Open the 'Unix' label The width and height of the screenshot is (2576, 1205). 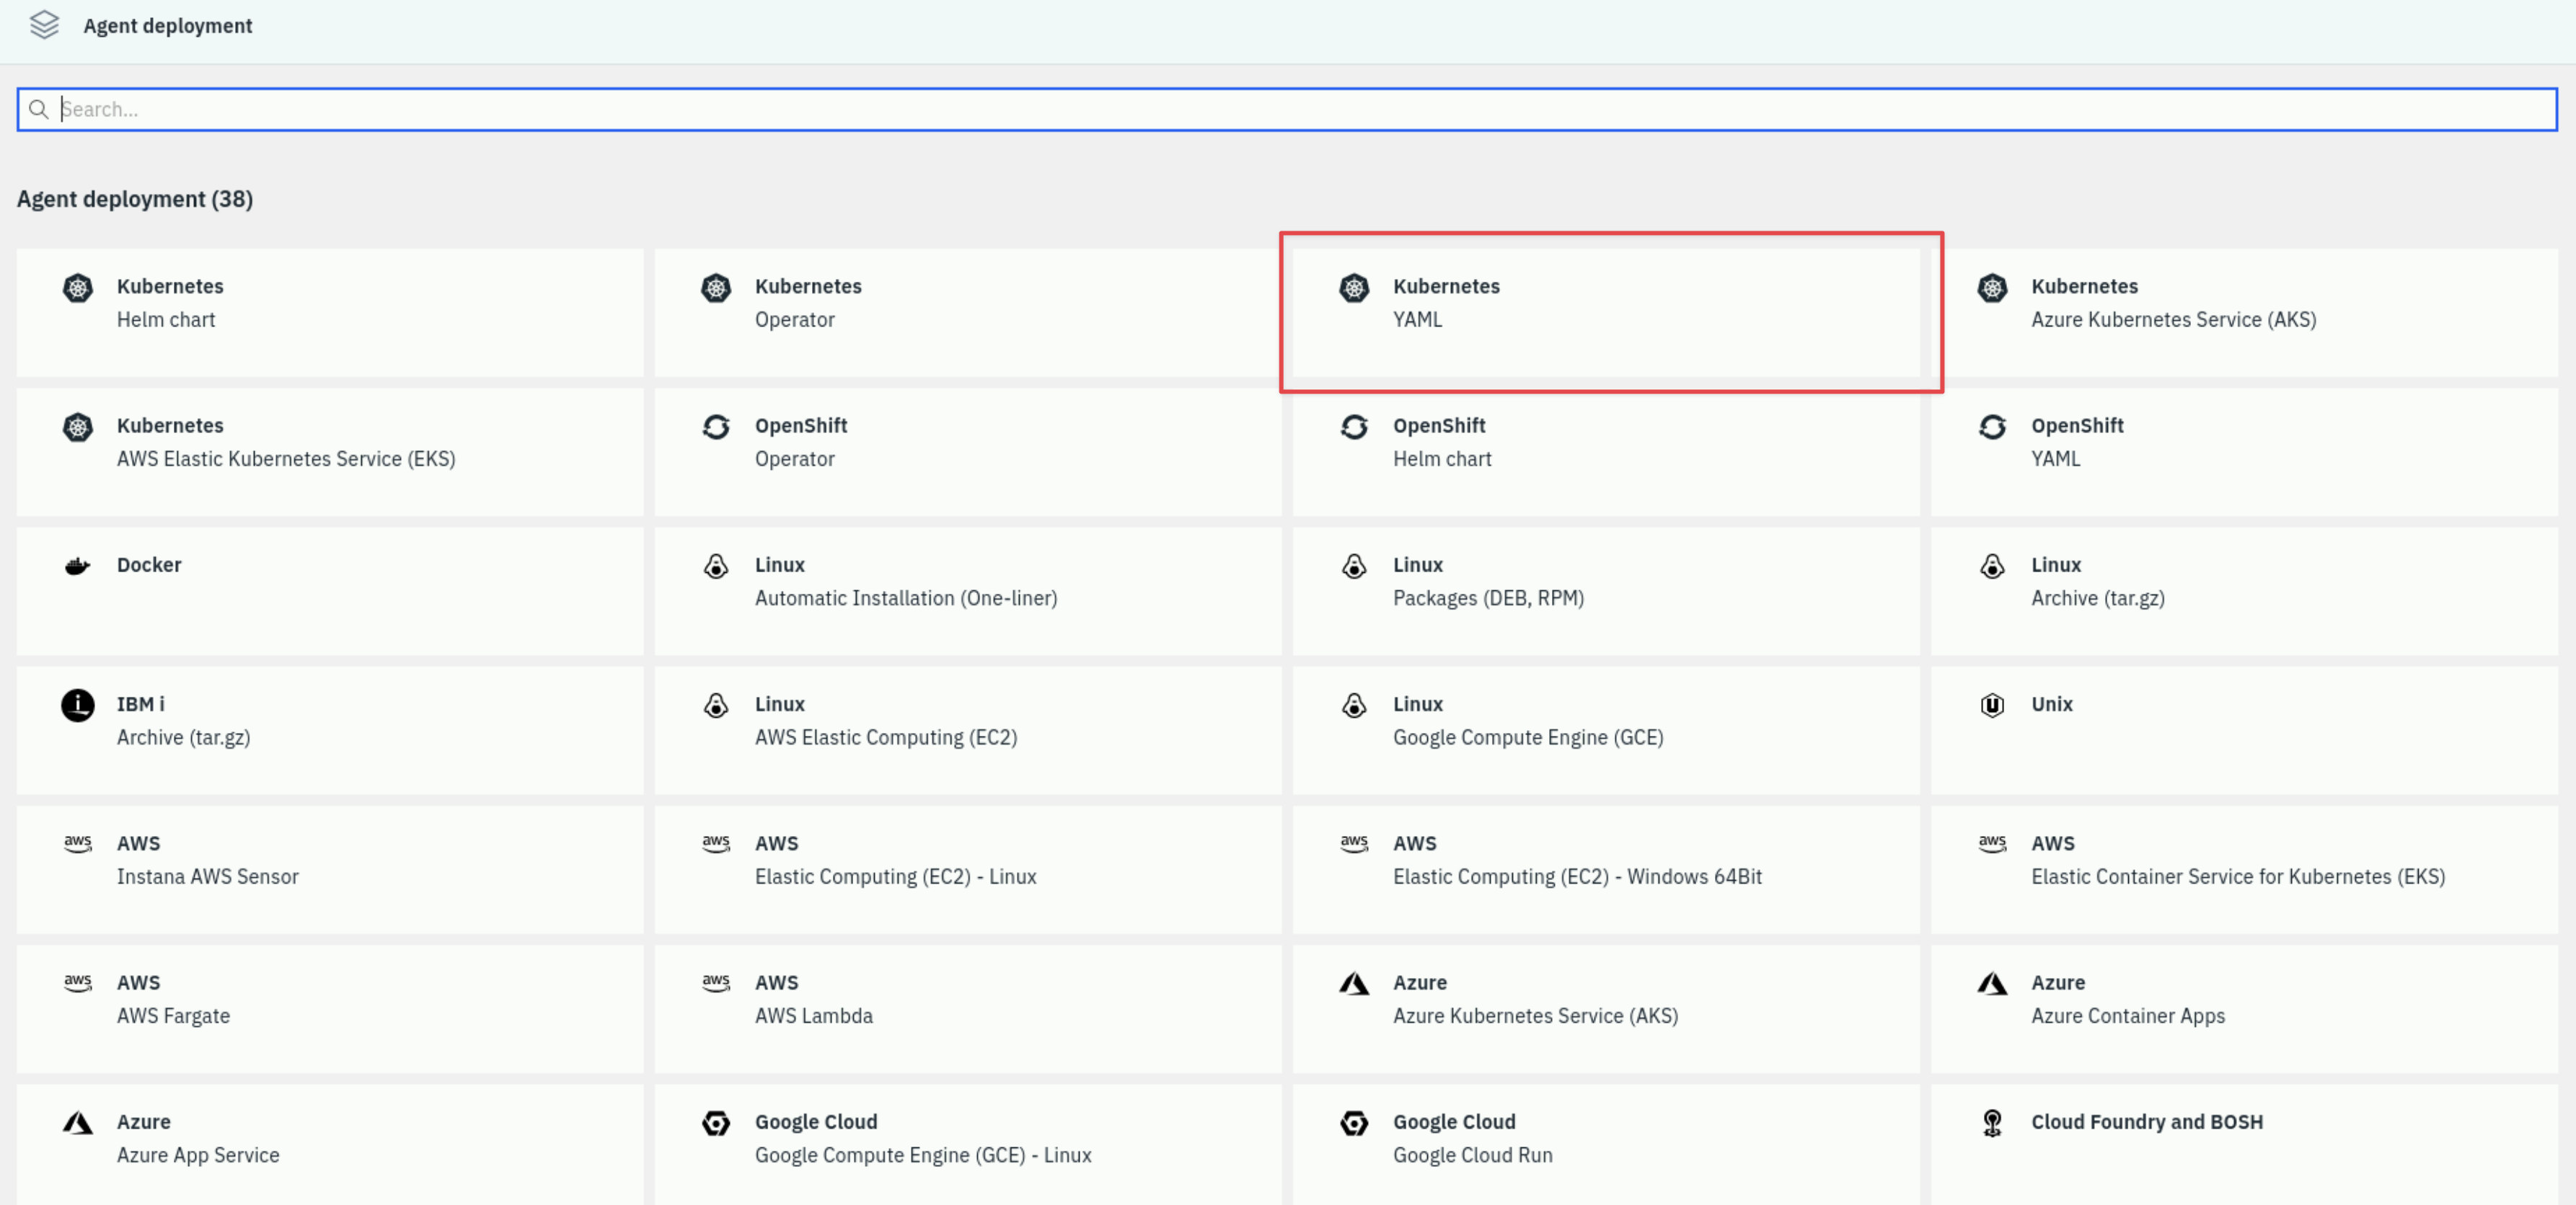click(2052, 704)
